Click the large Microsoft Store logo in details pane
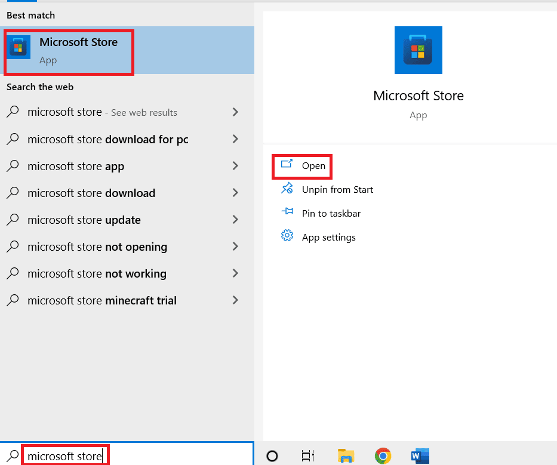This screenshot has width=557, height=465. 418,50
